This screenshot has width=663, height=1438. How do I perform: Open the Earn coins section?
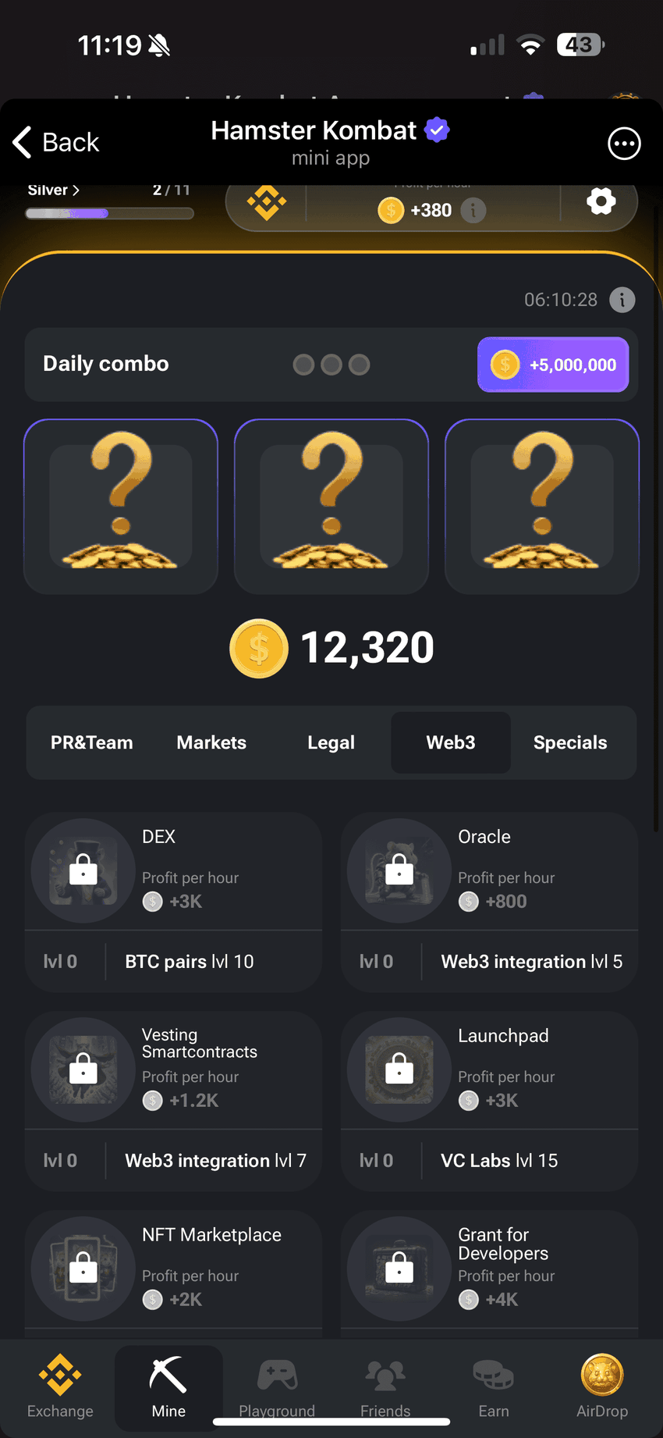(494, 1387)
